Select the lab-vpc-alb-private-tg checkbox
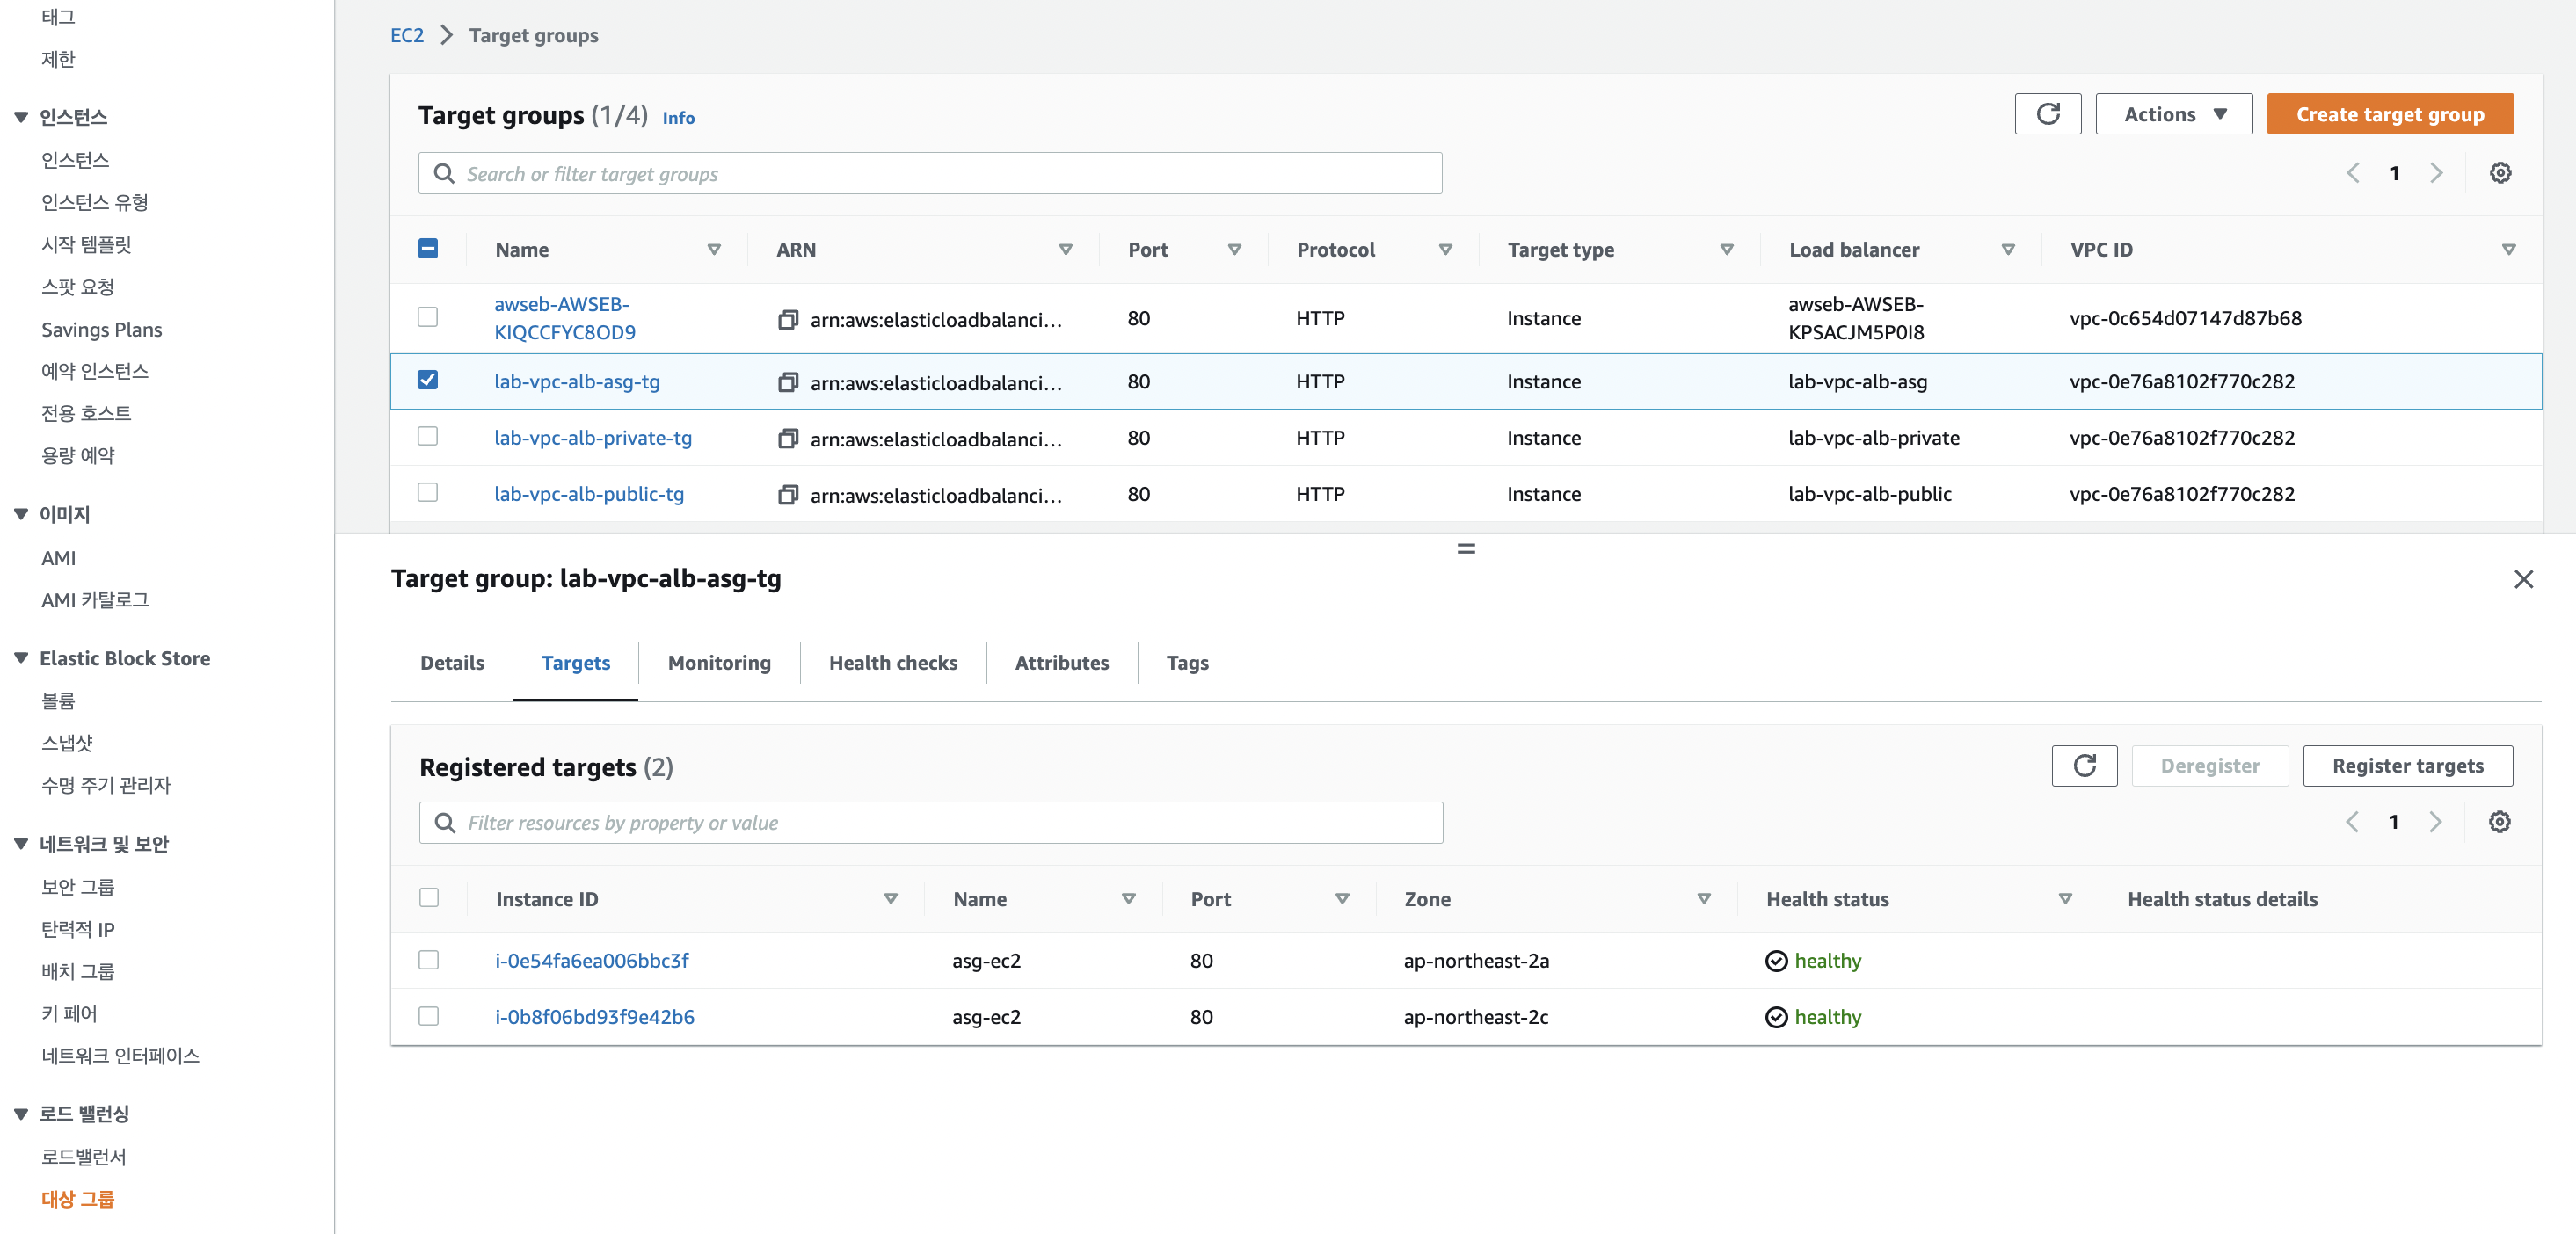Viewport: 2576px width, 1234px height. 428,437
